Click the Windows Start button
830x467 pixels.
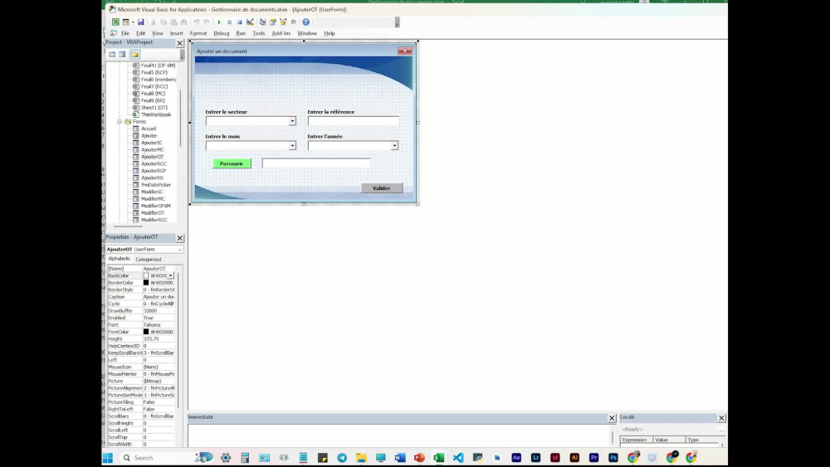(108, 458)
